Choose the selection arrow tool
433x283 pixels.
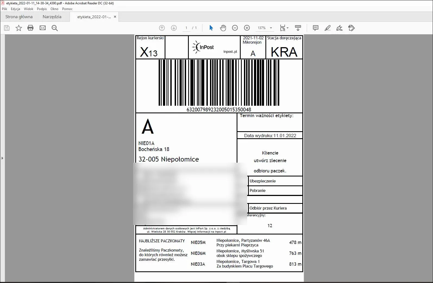[211, 28]
